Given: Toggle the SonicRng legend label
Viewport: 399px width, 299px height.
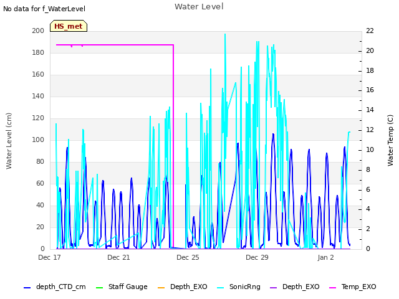Looking at the screenshot, I should [245, 287].
